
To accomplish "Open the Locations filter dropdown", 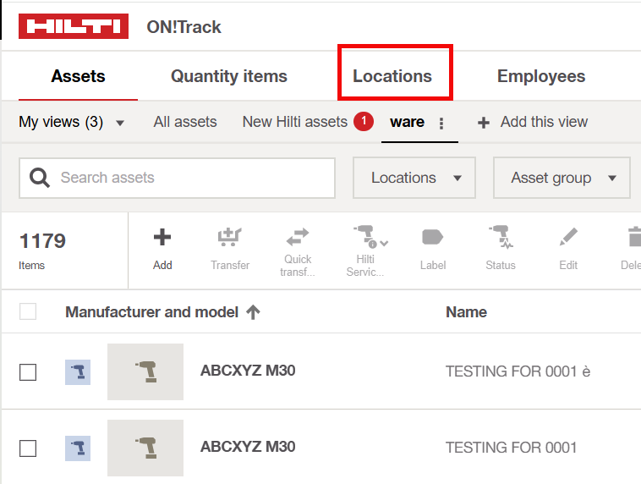I will click(x=414, y=178).
